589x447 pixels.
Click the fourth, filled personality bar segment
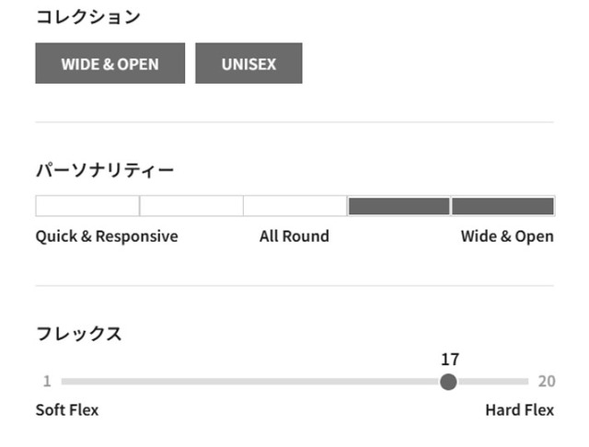point(398,206)
